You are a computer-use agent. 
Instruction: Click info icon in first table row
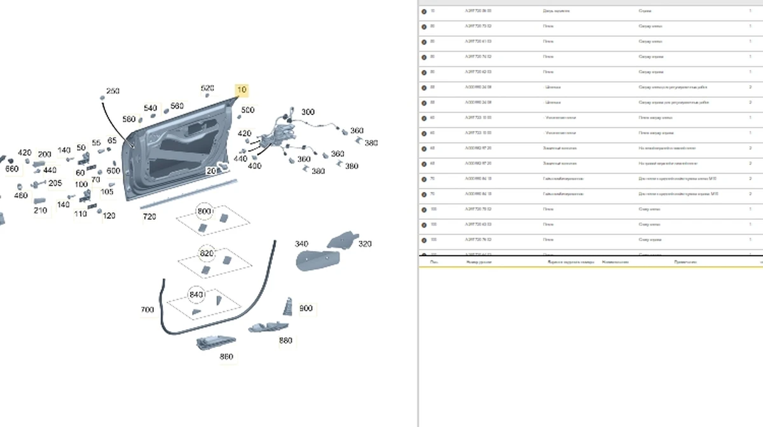point(424,11)
